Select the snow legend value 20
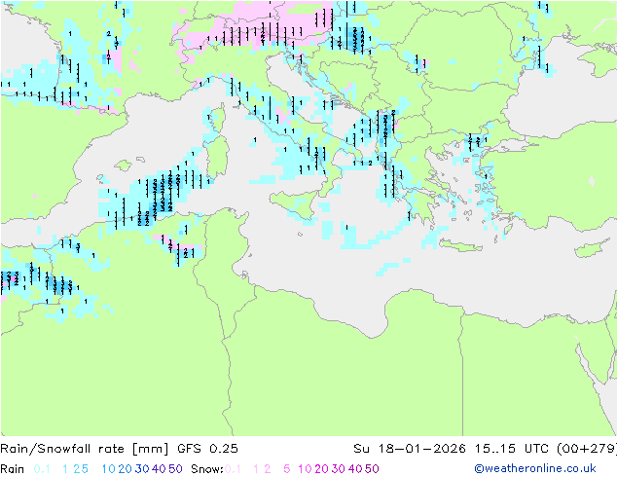Viewport: 617px width, 477px height. (x=321, y=469)
